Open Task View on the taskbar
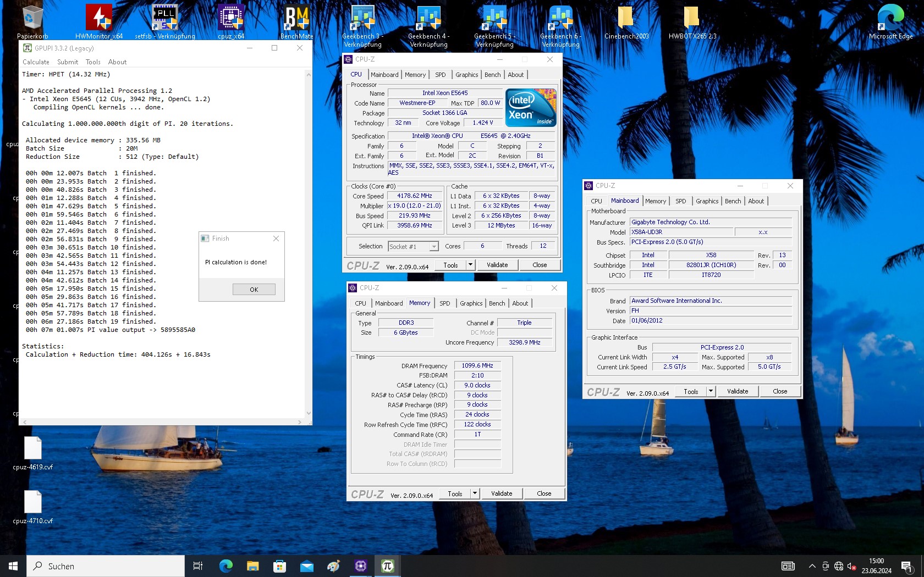 tap(198, 566)
